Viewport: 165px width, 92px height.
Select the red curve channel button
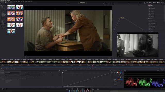(119, 72)
